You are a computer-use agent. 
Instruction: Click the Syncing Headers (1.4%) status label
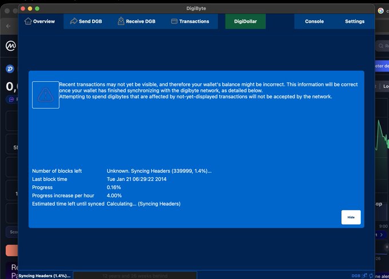pos(45,276)
